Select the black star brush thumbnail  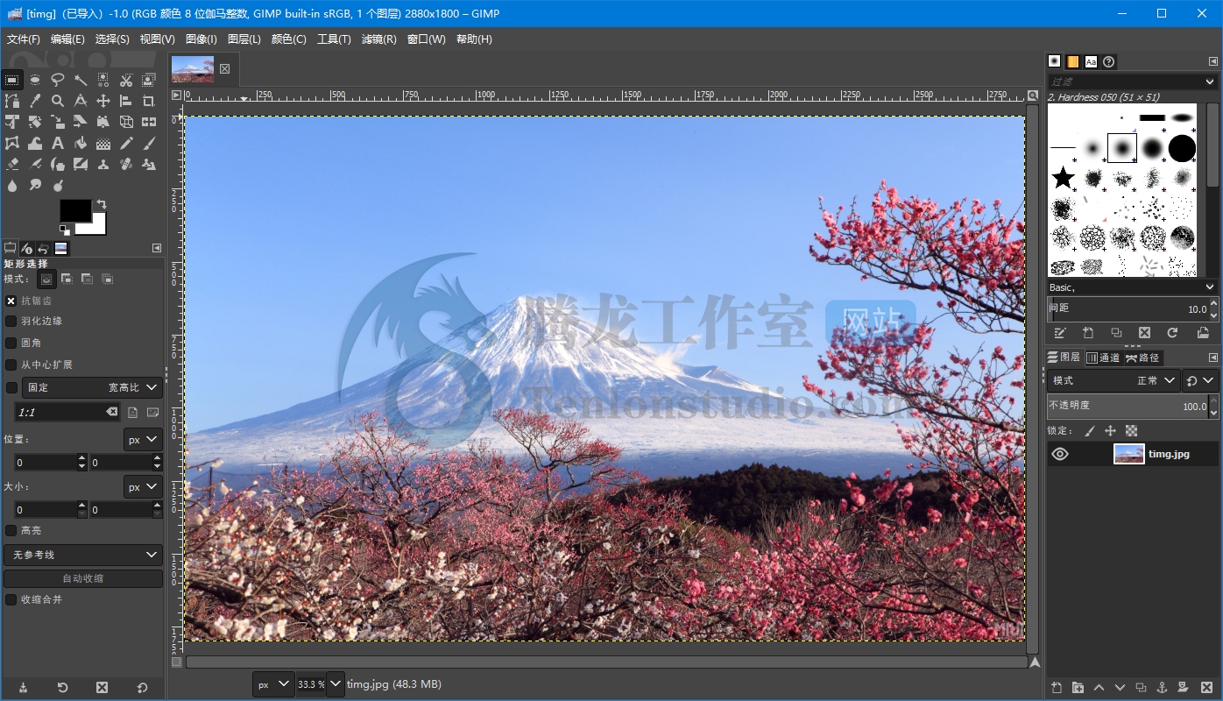1063,178
